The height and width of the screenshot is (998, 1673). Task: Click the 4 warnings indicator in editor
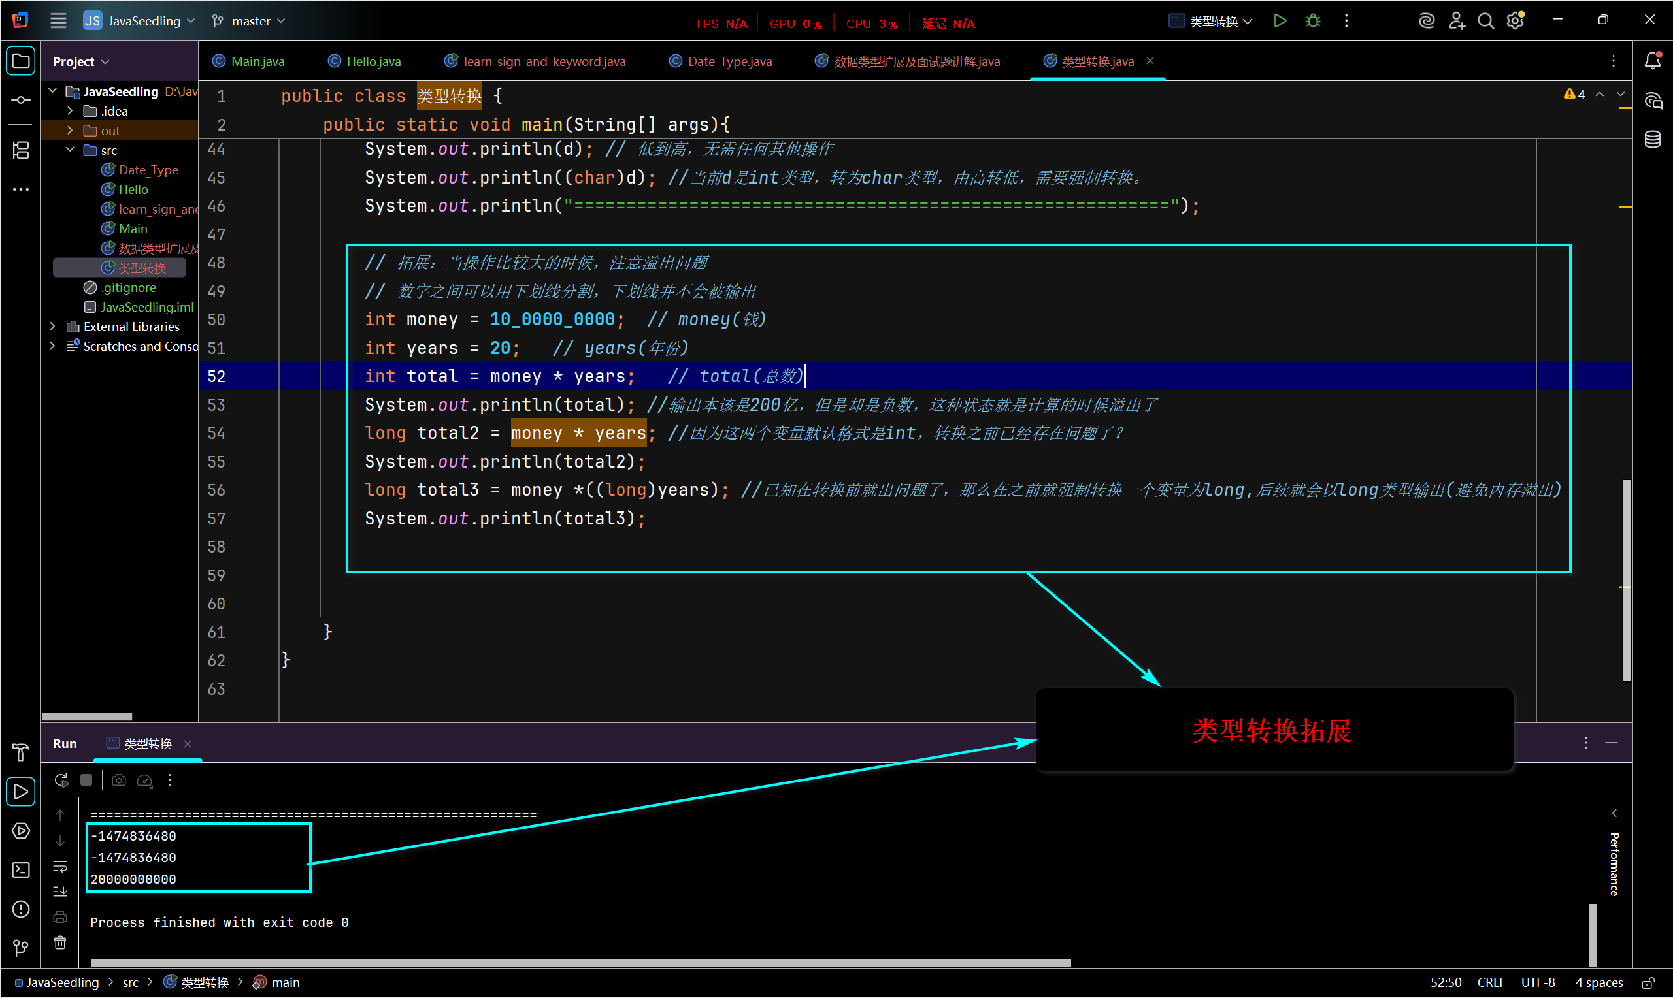coord(1575,95)
